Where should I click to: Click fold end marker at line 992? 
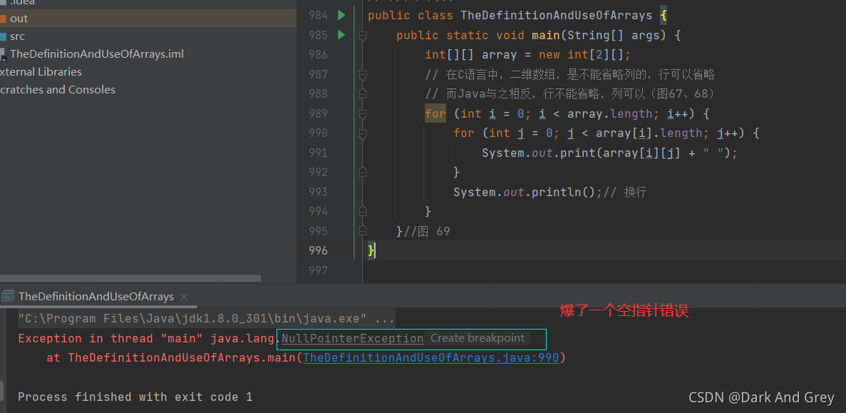(363, 172)
